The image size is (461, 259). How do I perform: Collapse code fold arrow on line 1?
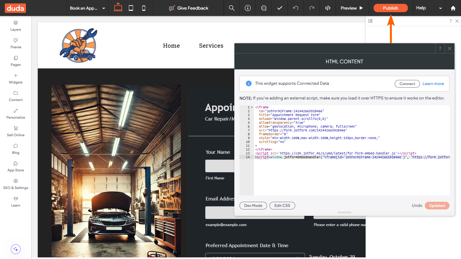pyautogui.click(x=252, y=107)
